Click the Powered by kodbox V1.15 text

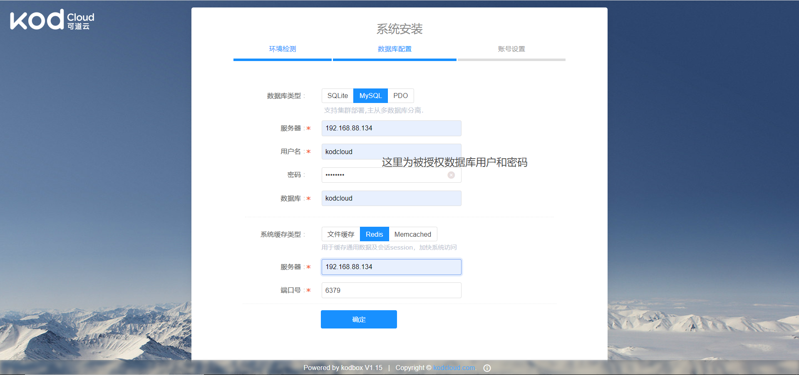pos(343,368)
